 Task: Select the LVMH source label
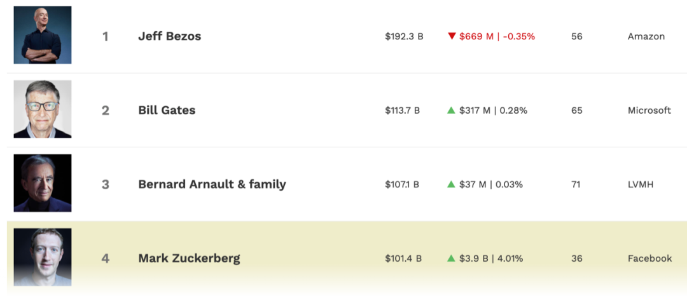pyautogui.click(x=641, y=184)
